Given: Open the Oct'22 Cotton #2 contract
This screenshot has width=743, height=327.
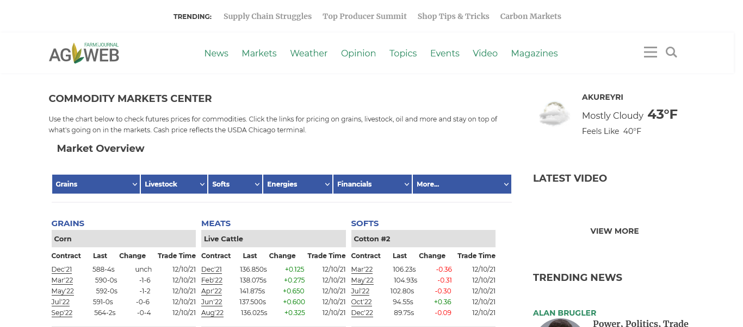Looking at the screenshot, I should tap(361, 302).
